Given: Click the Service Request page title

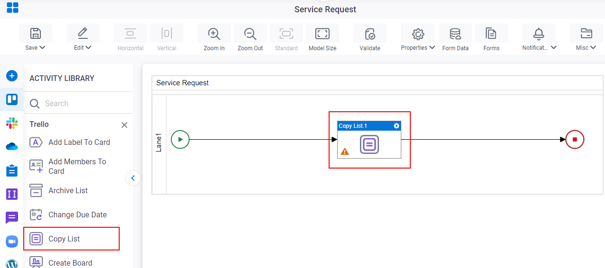Looking at the screenshot, I should [325, 9].
